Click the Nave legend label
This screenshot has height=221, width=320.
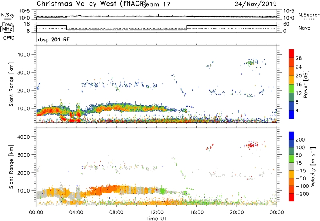pos(304,28)
